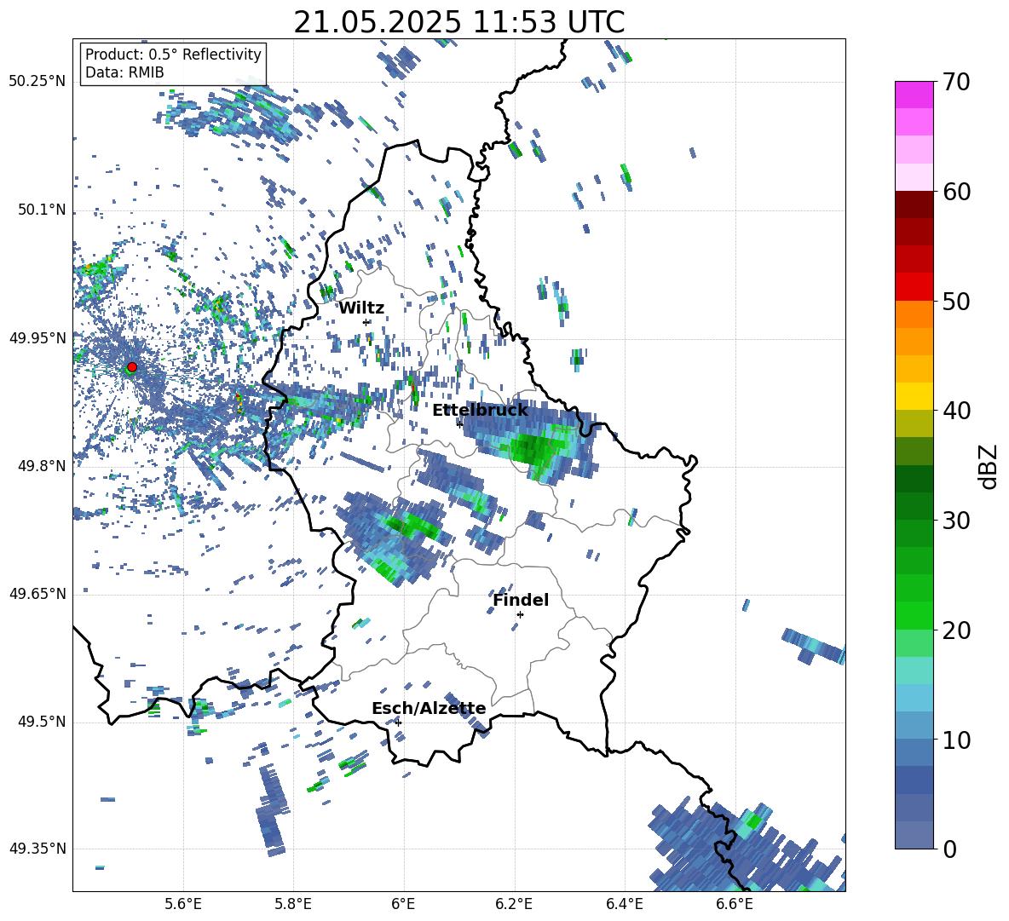The width and height of the screenshot is (1009, 921).
Task: Click the 6.4°E longitude label
Action: click(x=624, y=904)
